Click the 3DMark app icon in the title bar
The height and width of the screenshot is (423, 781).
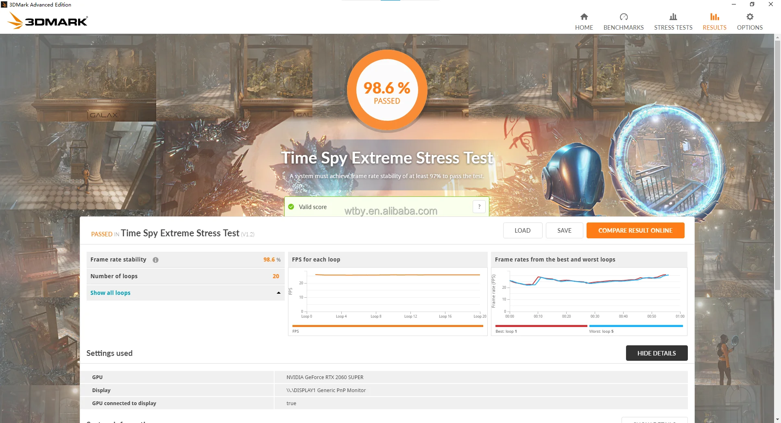[x=4, y=4]
